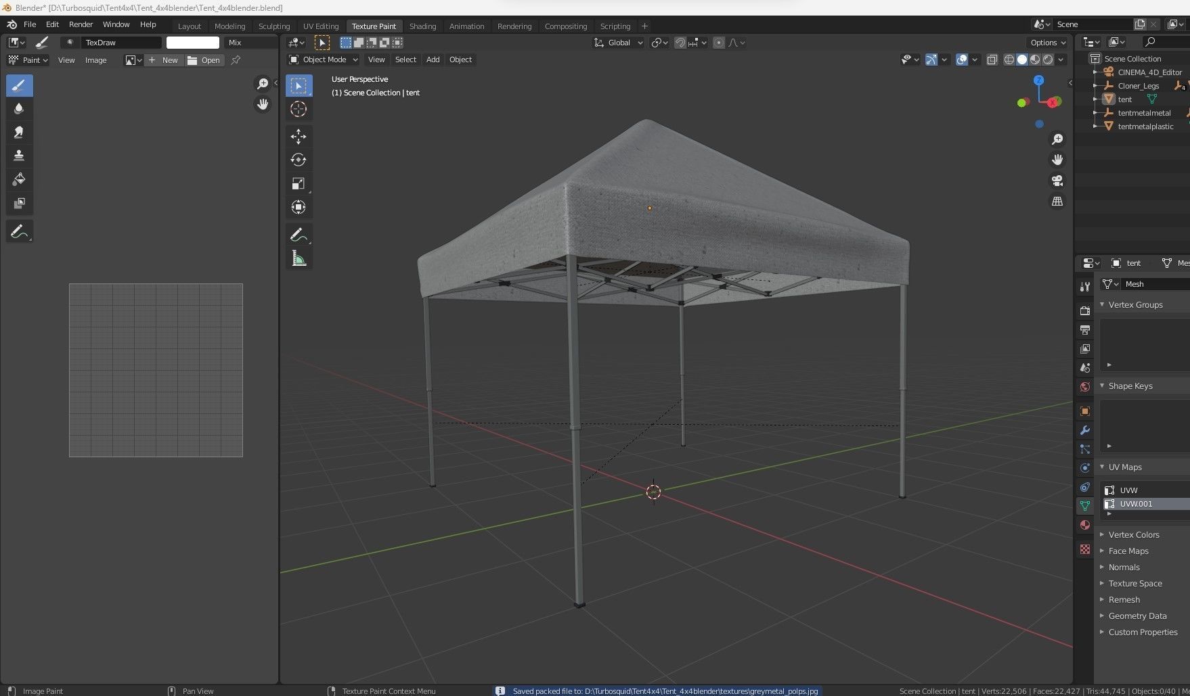Click the navigation gizmo Z axis

[x=1039, y=80]
